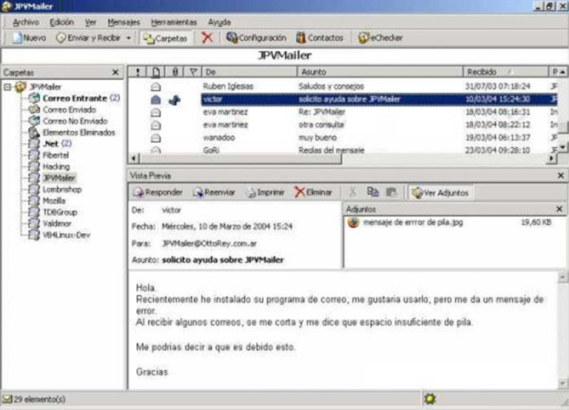This screenshot has width=569, height=410.
Task: Open the Enviar y Recibir dropdown arrow
Action: [x=129, y=38]
